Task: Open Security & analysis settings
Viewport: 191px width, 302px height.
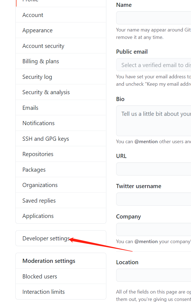Action: [x=46, y=92]
